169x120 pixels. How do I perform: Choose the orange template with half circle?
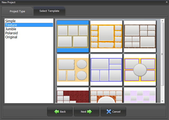tap(106, 95)
